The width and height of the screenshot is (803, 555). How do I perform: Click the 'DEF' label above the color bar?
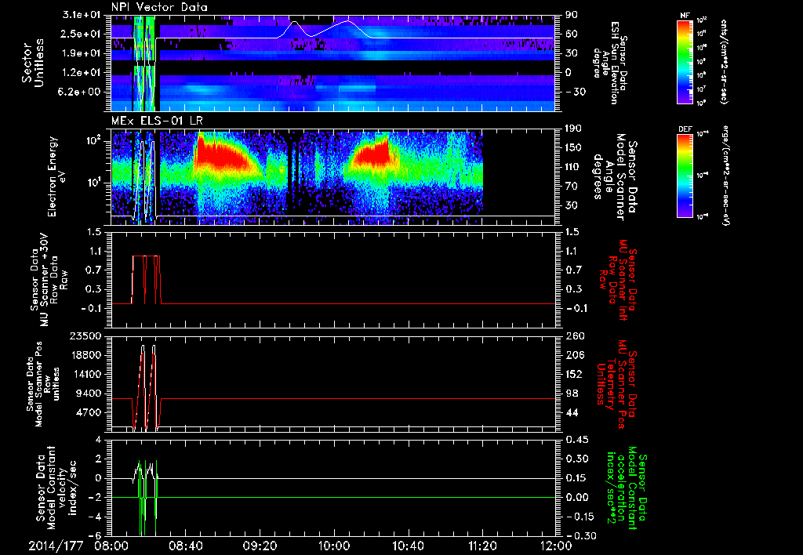click(x=685, y=129)
